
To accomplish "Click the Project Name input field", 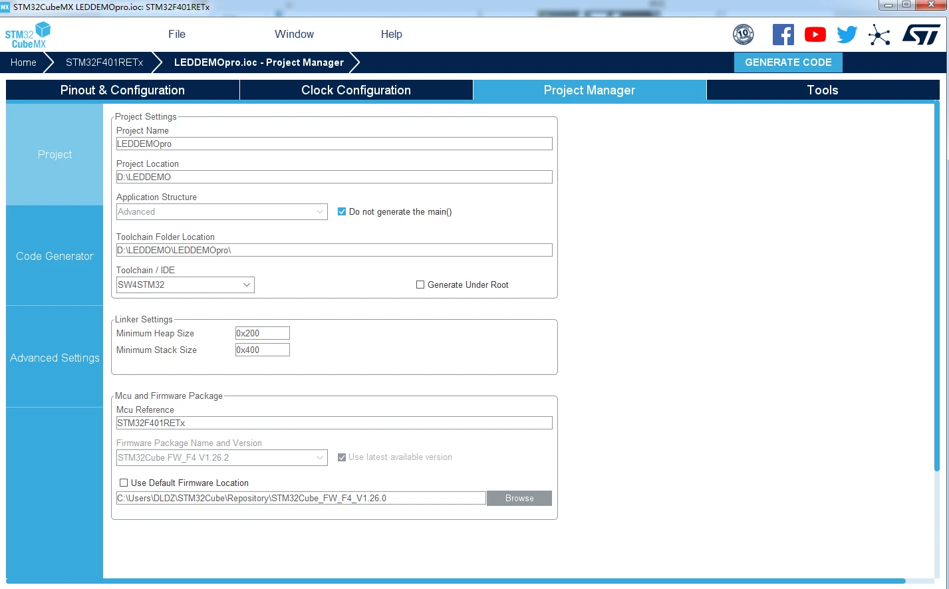I will tap(335, 144).
